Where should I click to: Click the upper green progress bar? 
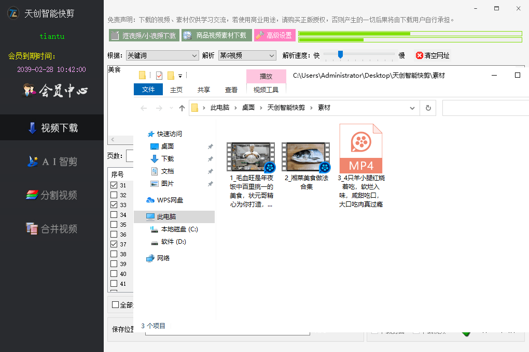click(x=410, y=34)
